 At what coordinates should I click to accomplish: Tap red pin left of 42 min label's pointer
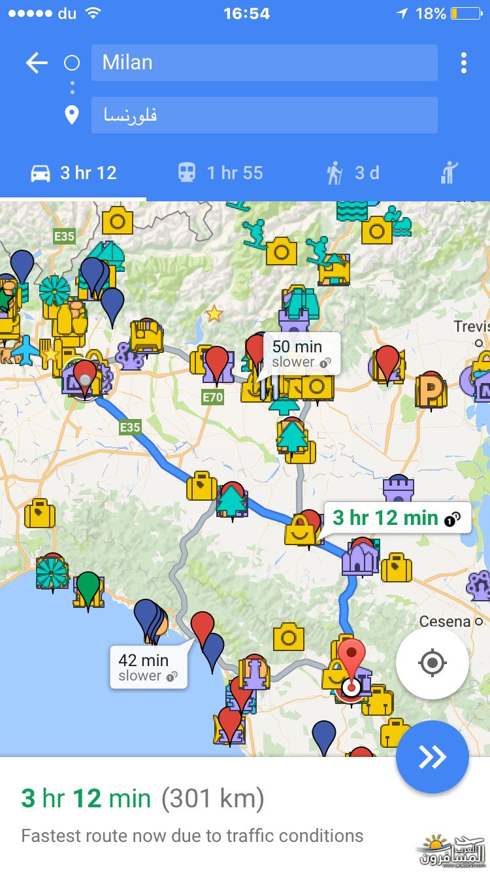[x=203, y=629]
